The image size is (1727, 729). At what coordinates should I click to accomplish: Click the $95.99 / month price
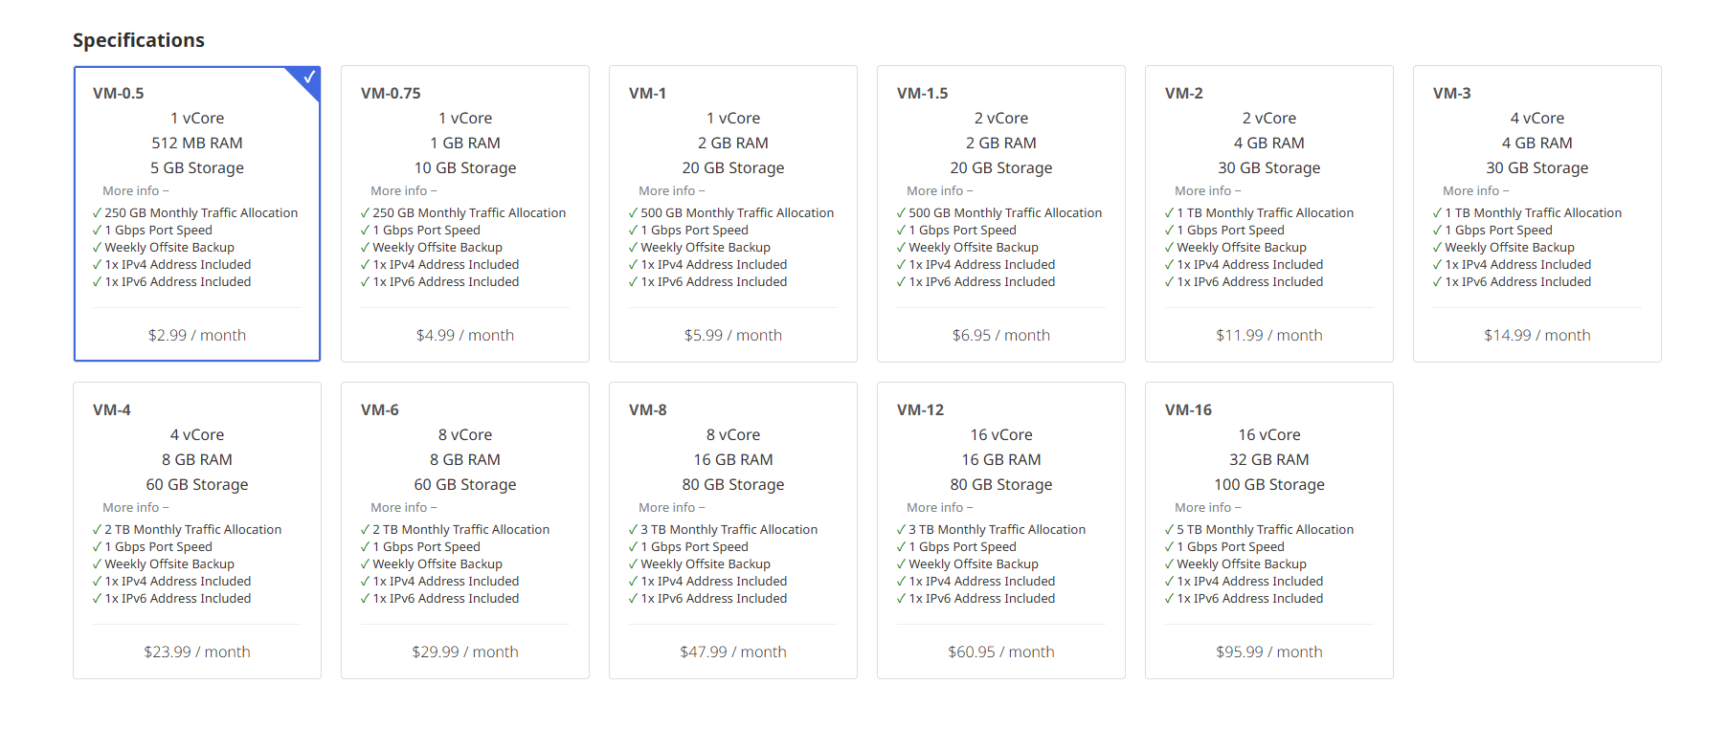(1268, 652)
